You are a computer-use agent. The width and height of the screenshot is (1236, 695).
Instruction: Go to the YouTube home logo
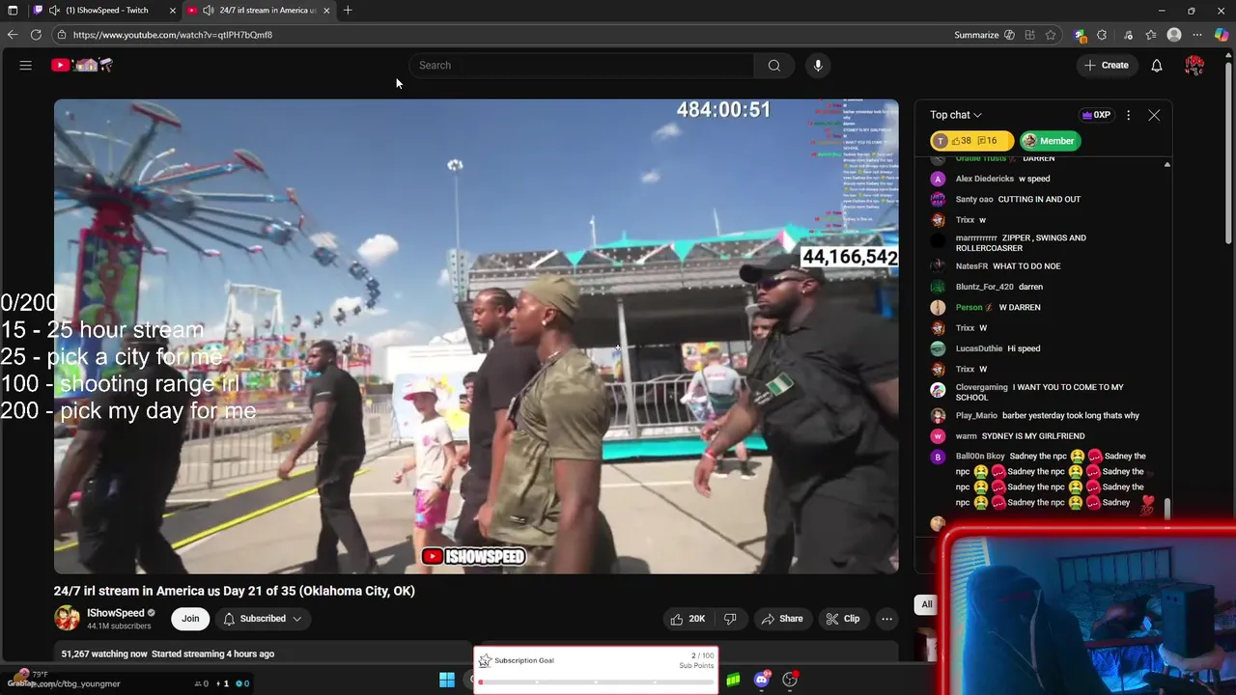point(82,66)
